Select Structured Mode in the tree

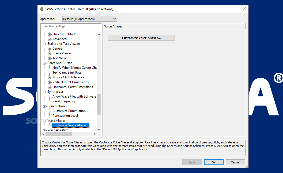(x=64, y=34)
